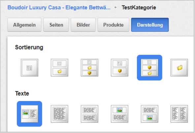
Task: Switch to the Seiten tab
Action: (56, 25)
